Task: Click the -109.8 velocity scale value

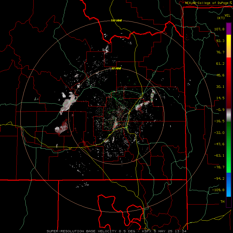Action: pyautogui.click(x=218, y=190)
